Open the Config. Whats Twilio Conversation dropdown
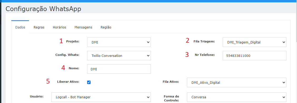Screen dimensions: 297x103 pyautogui.click(x=119, y=56)
